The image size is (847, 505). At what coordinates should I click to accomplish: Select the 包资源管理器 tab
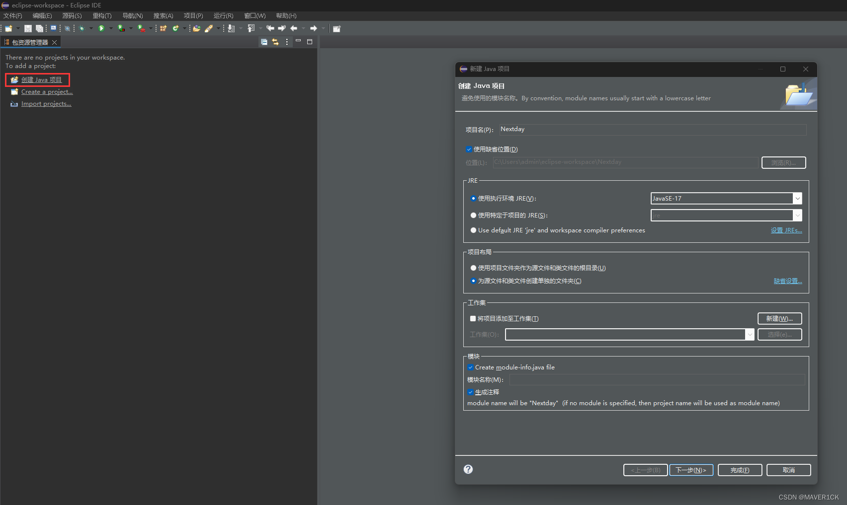(x=30, y=42)
